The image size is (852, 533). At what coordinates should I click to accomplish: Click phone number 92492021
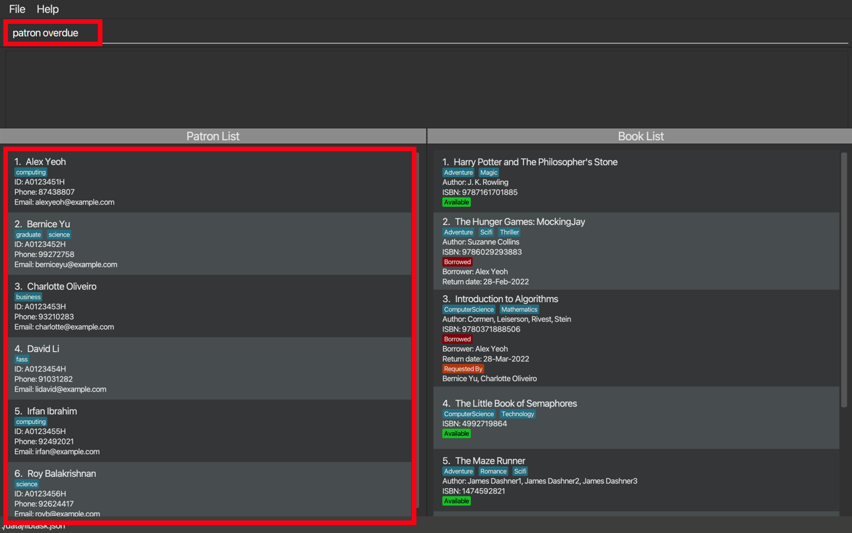coord(44,441)
